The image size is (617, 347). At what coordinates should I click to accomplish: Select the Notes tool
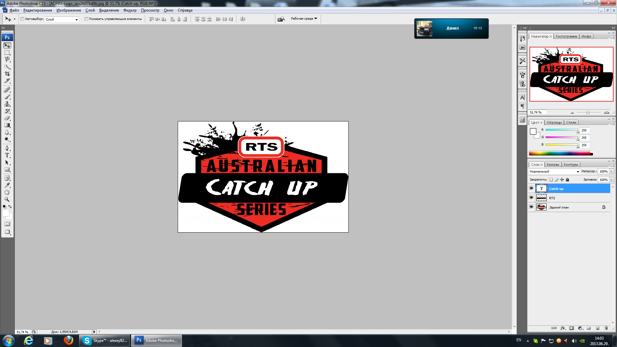tap(7, 178)
